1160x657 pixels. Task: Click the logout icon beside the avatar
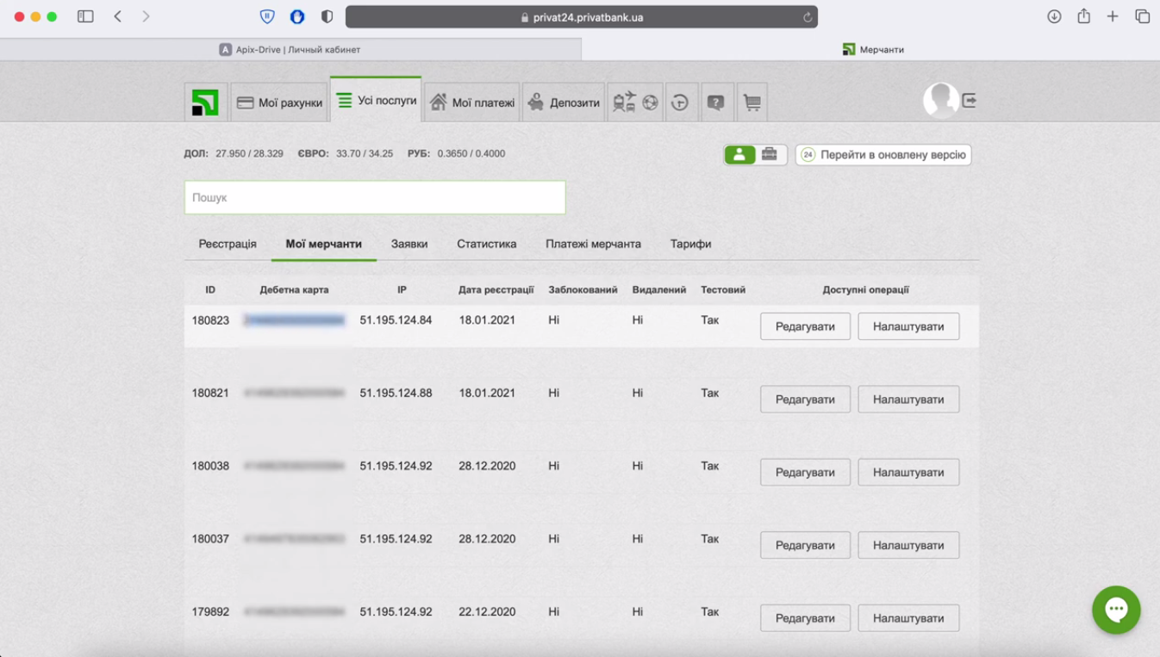coord(970,101)
